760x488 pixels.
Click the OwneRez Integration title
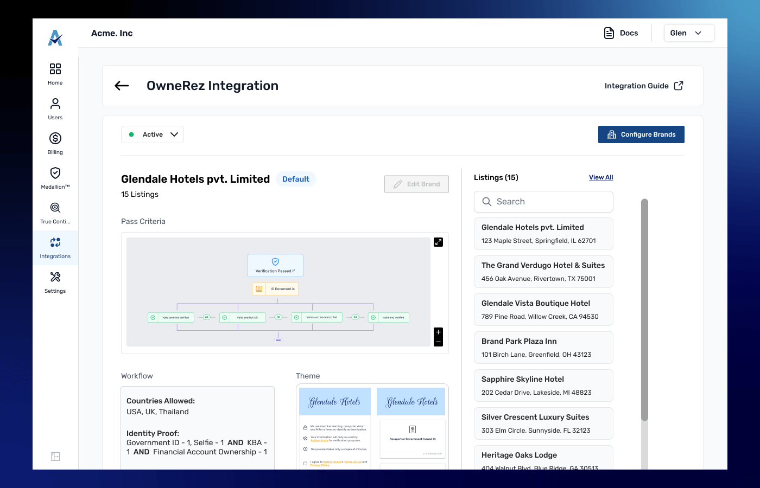coord(212,86)
